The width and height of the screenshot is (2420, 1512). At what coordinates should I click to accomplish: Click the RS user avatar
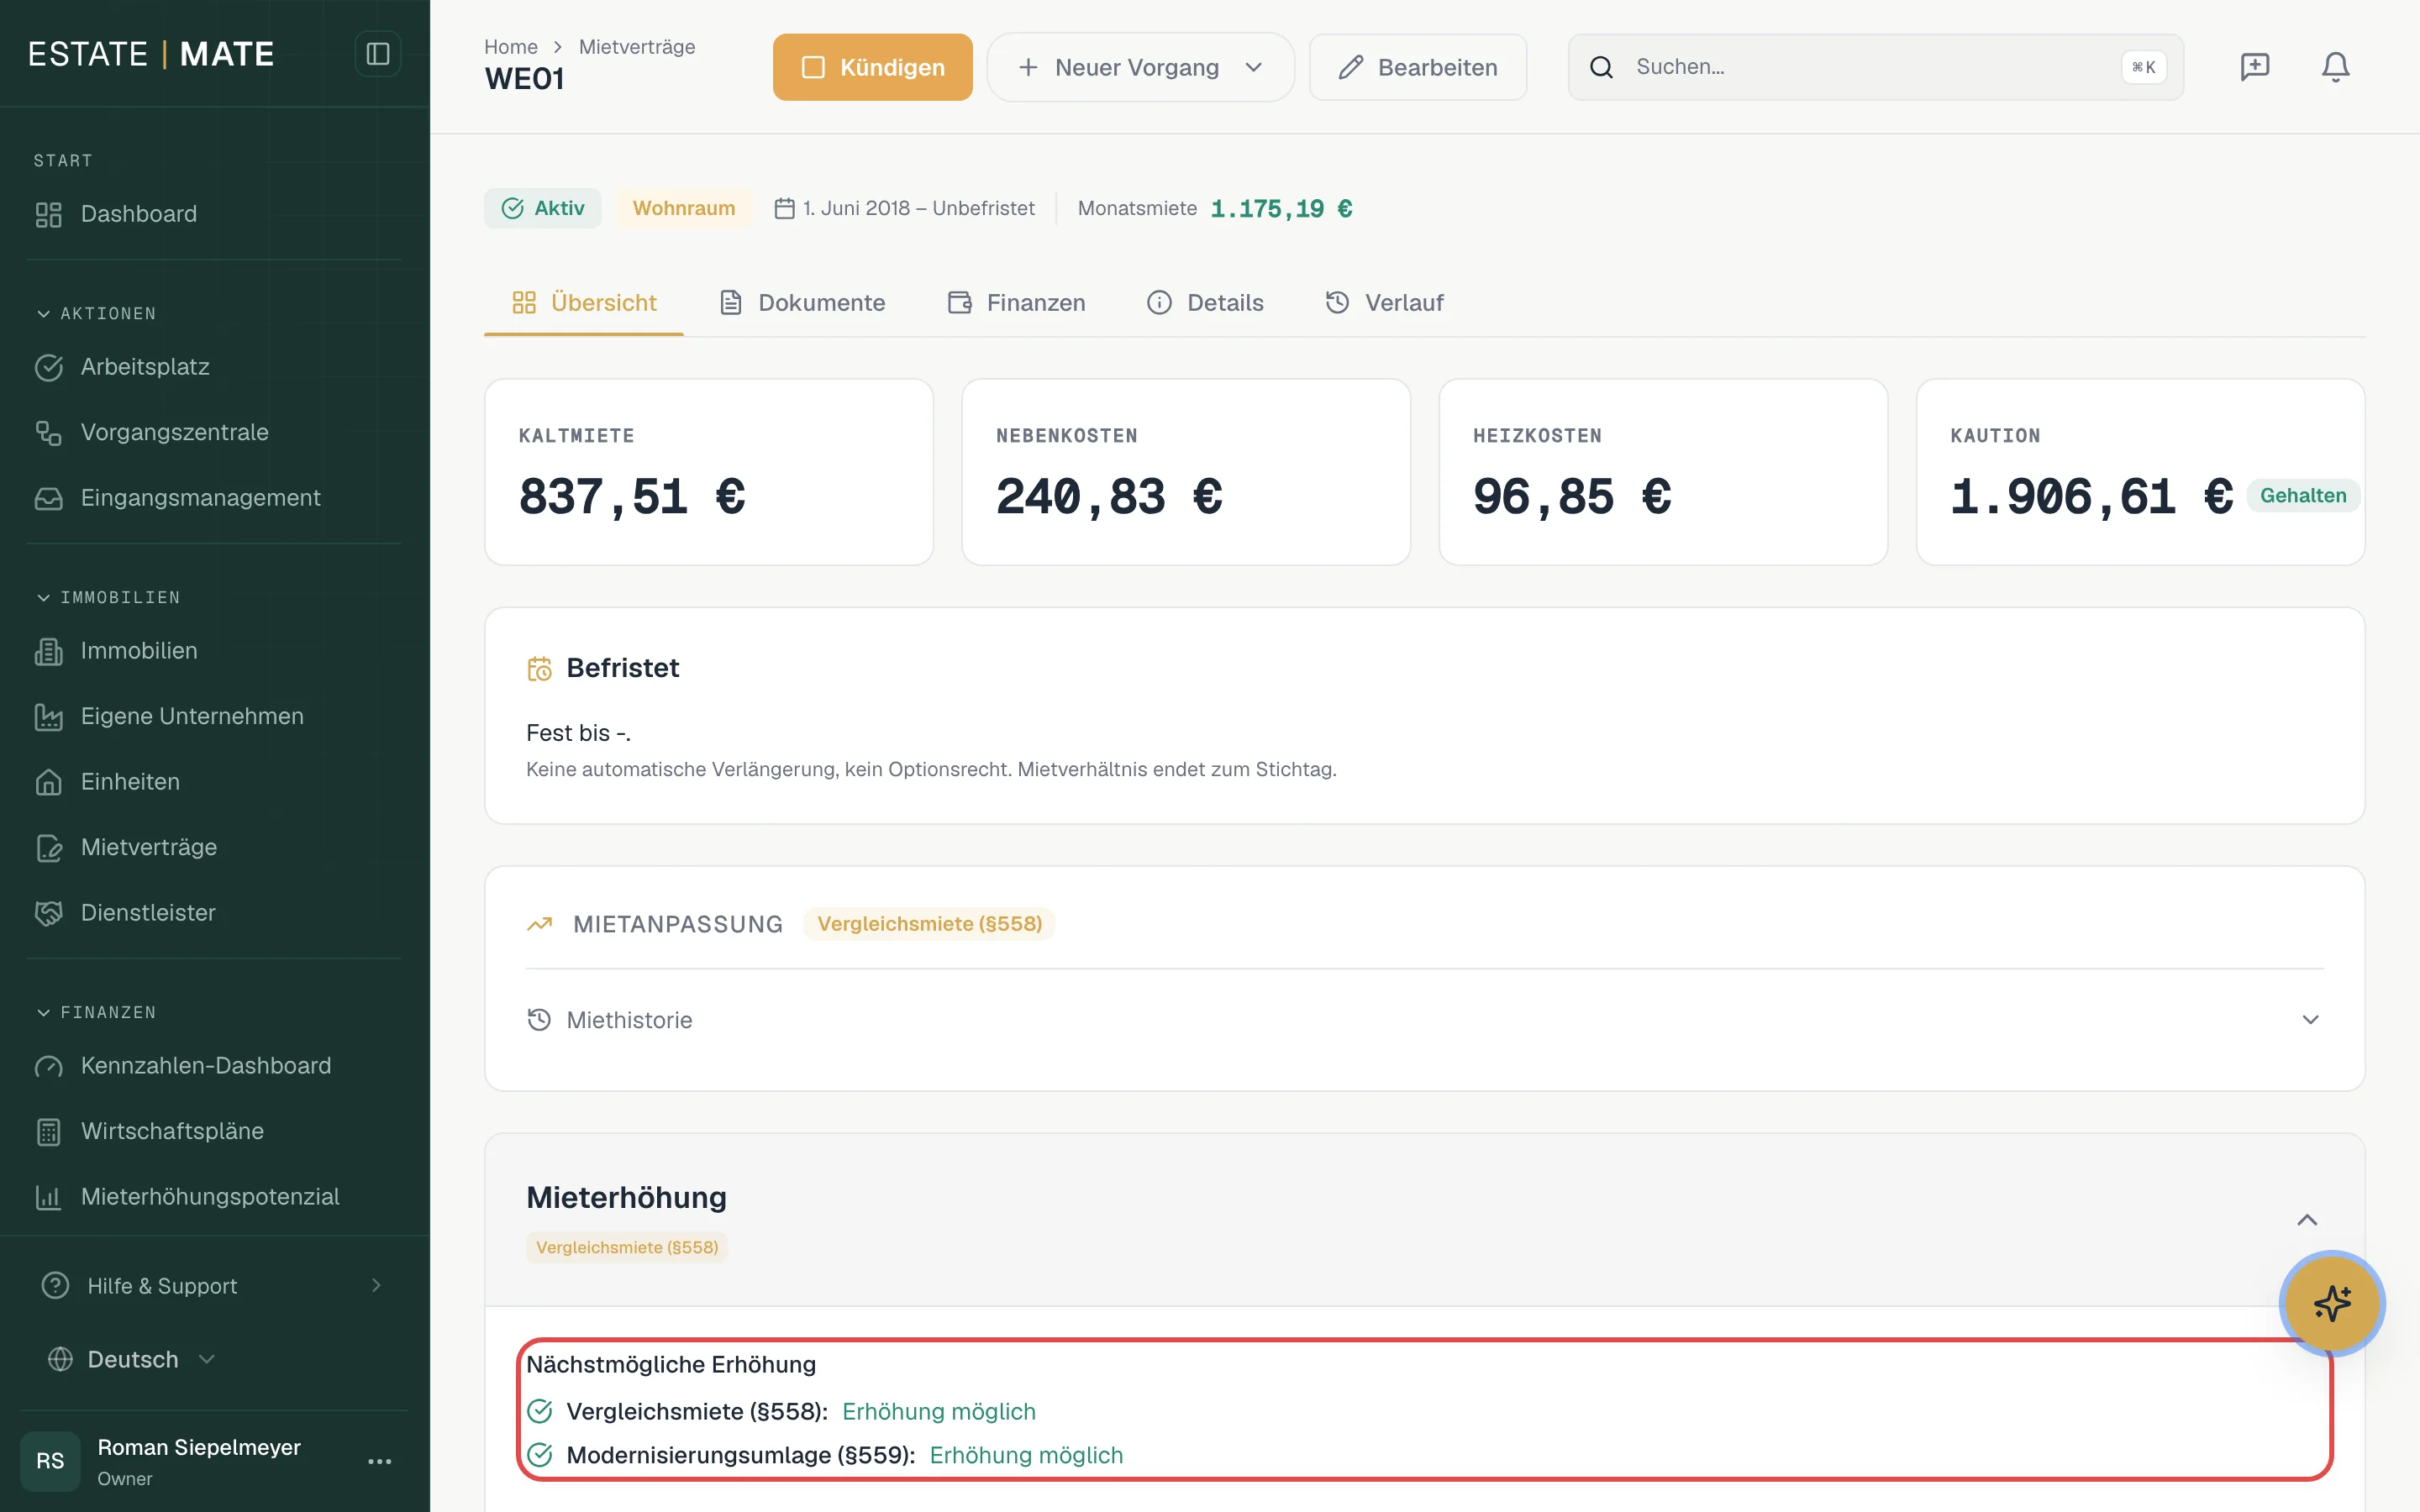click(x=50, y=1461)
